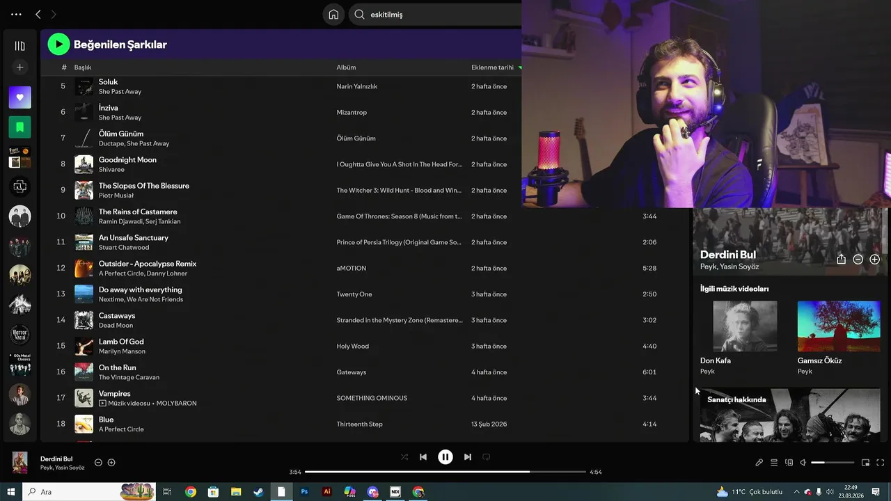Show lyrics with microphone icon
The width and height of the screenshot is (891, 501).
759,463
